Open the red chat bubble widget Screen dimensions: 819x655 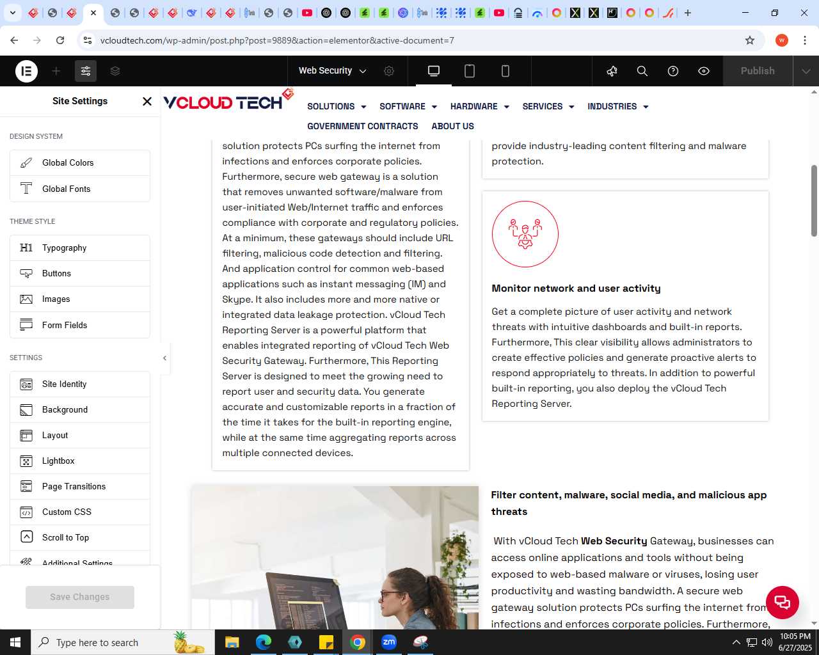(783, 603)
